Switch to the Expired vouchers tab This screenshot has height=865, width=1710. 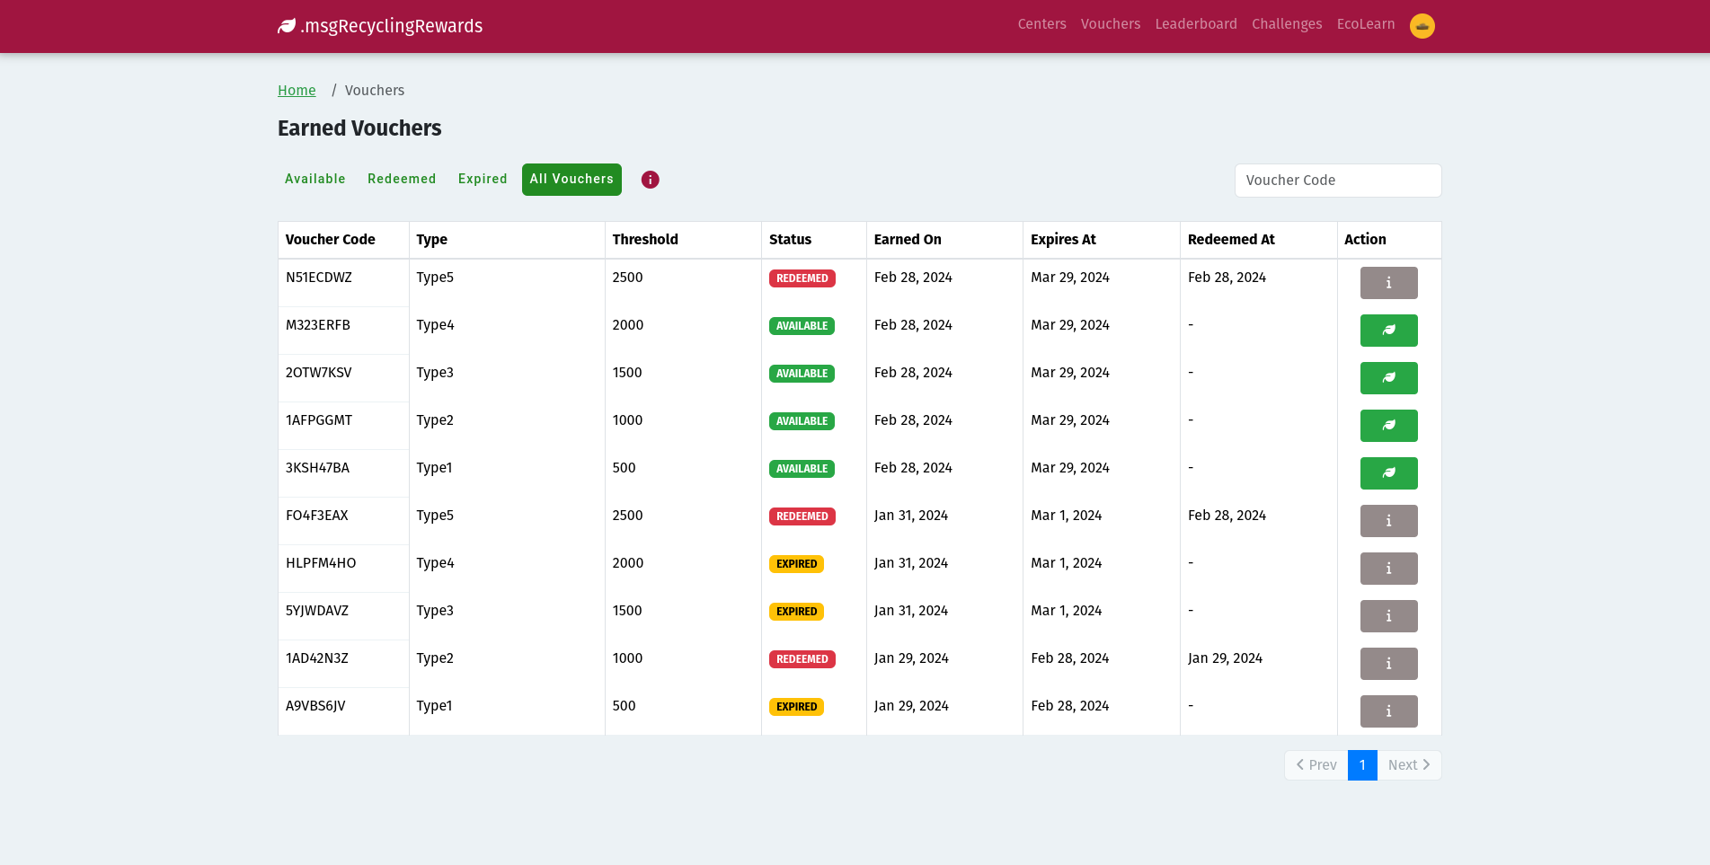click(x=483, y=179)
